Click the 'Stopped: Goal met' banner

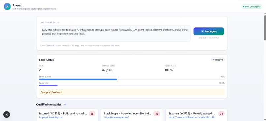pyautogui.click(x=132, y=92)
